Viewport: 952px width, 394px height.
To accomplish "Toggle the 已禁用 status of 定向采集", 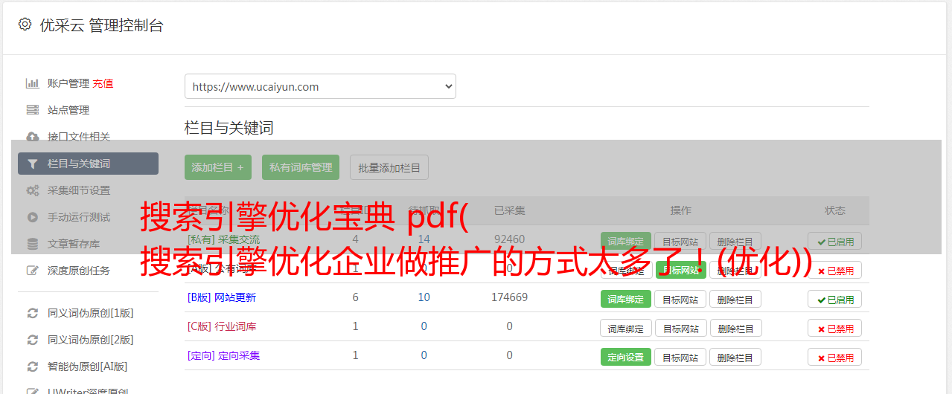I will (835, 357).
